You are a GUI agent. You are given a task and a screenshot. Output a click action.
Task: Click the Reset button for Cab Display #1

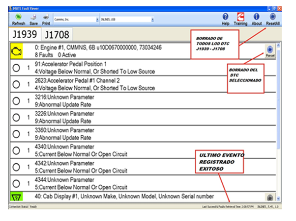[270, 197]
